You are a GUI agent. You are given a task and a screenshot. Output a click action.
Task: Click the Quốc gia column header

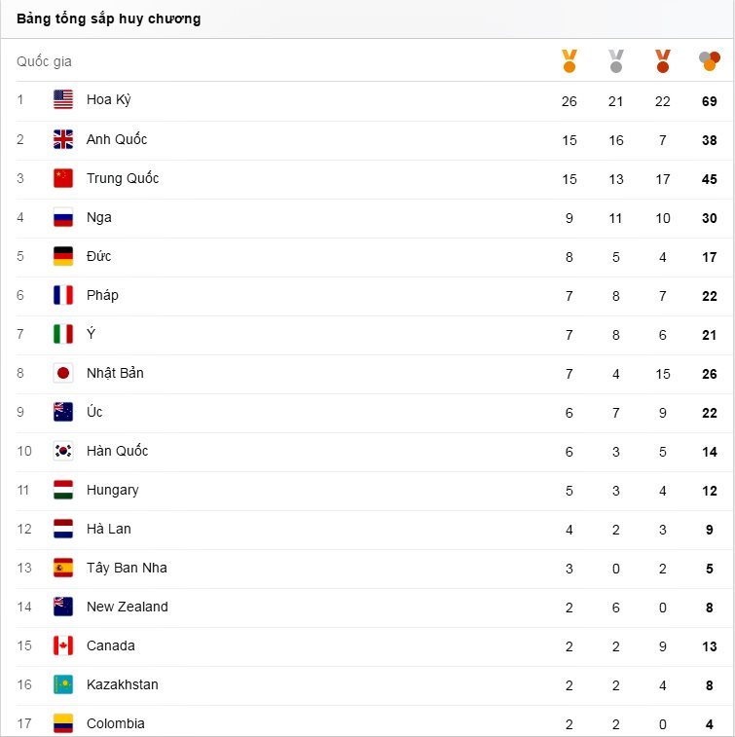coord(44,61)
